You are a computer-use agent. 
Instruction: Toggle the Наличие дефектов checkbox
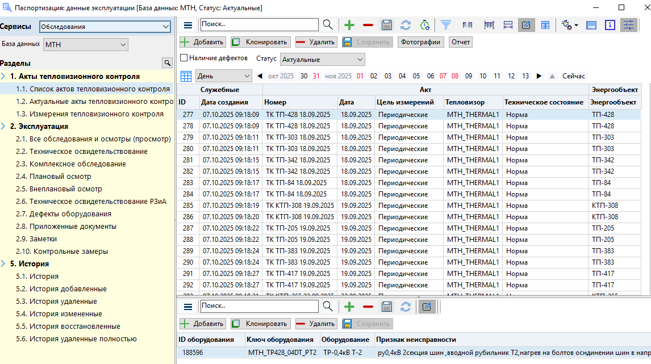pyautogui.click(x=183, y=58)
